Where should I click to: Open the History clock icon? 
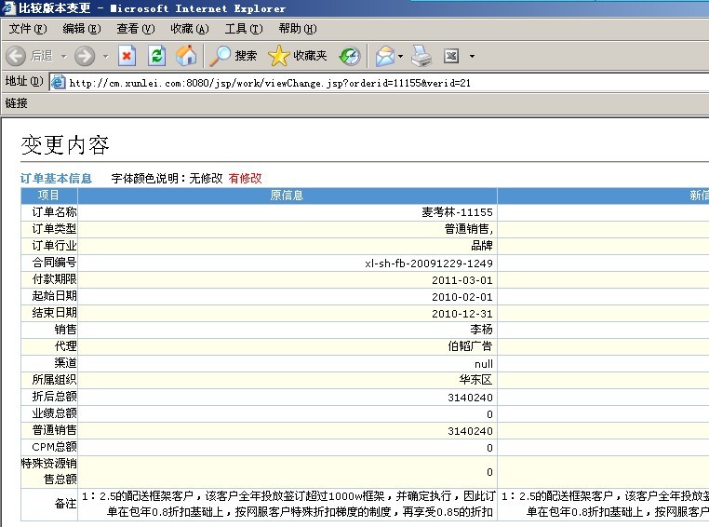[x=350, y=56]
